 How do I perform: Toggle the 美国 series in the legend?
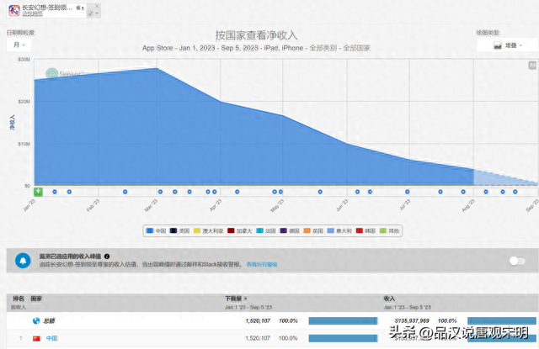179,231
